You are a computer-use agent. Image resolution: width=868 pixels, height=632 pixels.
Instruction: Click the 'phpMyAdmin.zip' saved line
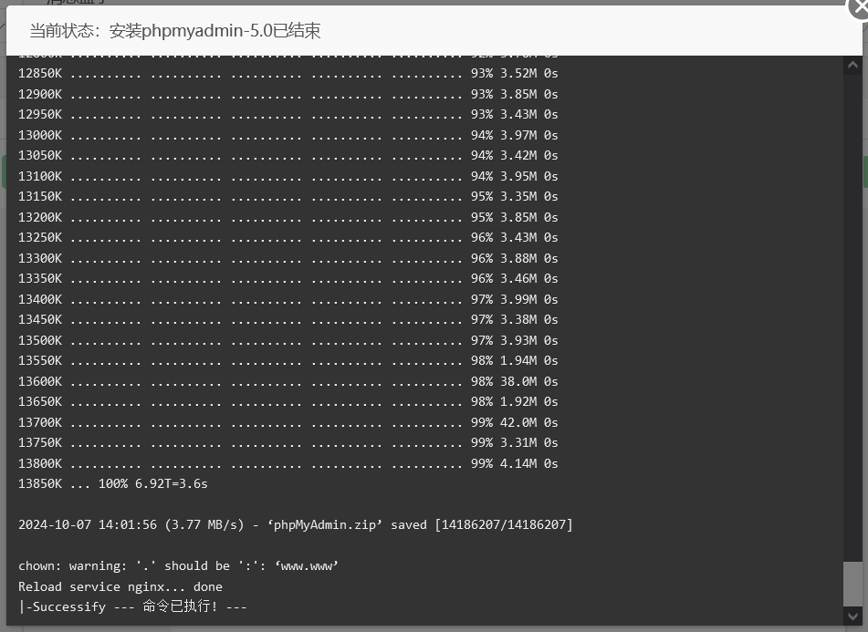click(296, 524)
